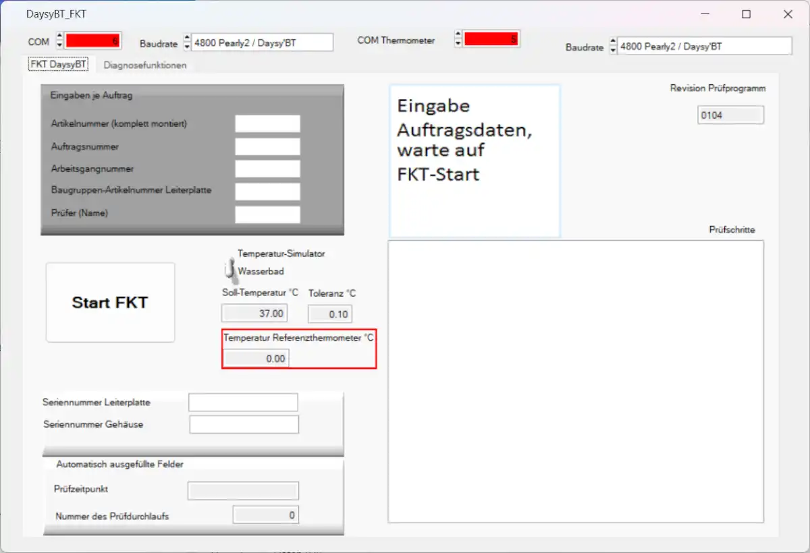Click the Seriennummer Leiterplatte field
Viewport: 810px width, 553px height.
(x=243, y=403)
